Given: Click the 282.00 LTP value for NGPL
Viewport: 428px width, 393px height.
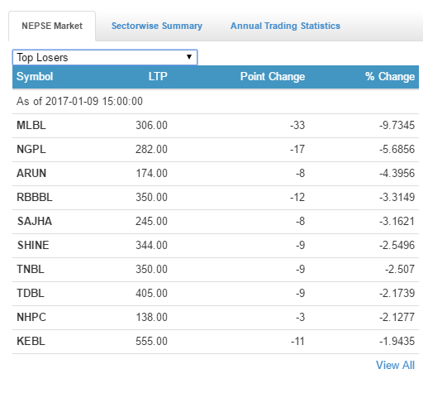Looking at the screenshot, I should click(x=151, y=149).
